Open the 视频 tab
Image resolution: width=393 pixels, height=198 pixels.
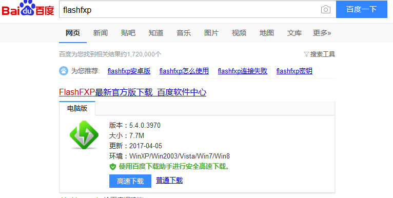click(239, 33)
